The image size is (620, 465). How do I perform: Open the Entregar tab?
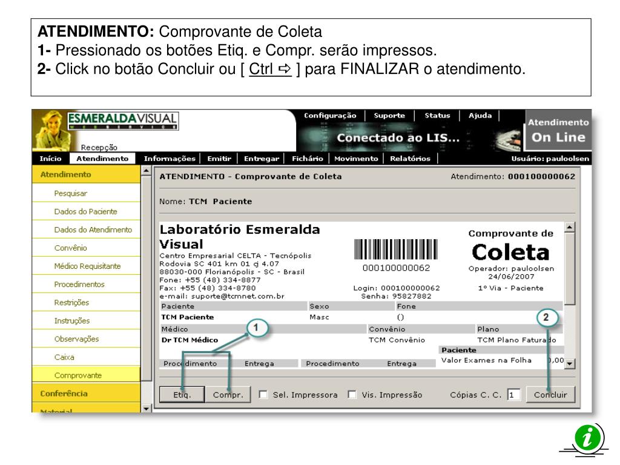pyautogui.click(x=262, y=159)
